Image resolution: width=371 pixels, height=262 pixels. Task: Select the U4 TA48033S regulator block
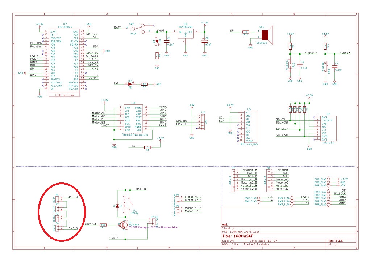[x=185, y=34]
